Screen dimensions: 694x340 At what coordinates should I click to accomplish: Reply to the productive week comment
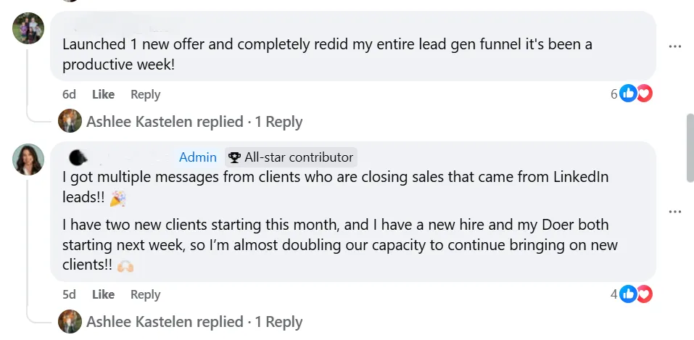pyautogui.click(x=145, y=94)
